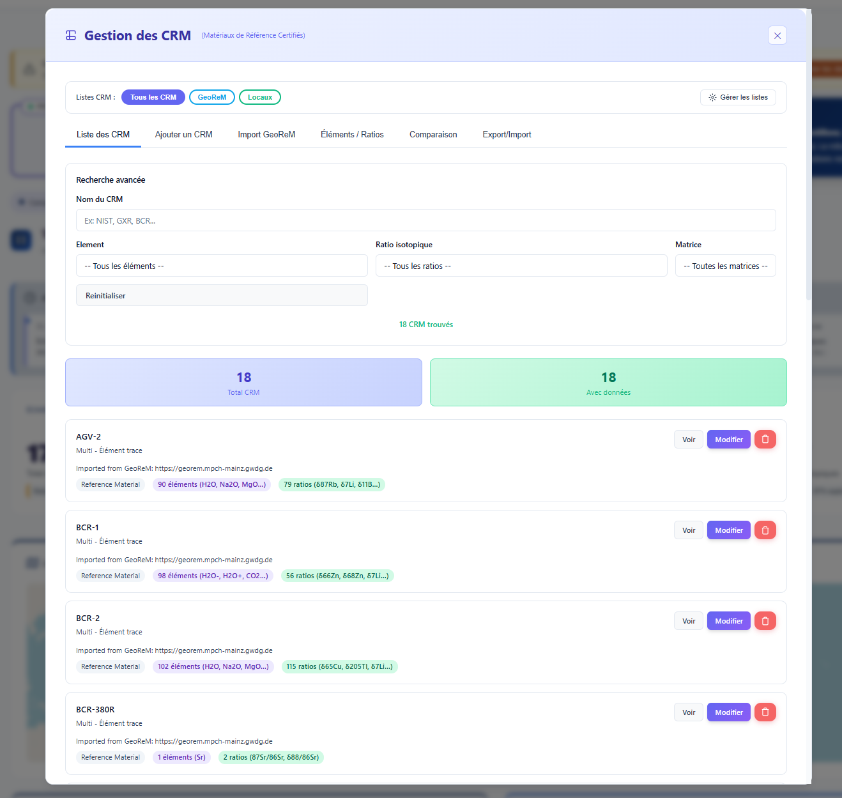The image size is (842, 798).
Task: Open the Import GeoReM tab
Action: point(266,135)
